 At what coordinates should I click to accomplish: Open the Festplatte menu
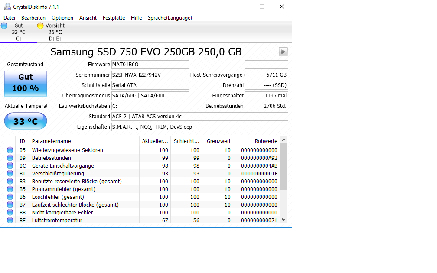click(x=114, y=18)
